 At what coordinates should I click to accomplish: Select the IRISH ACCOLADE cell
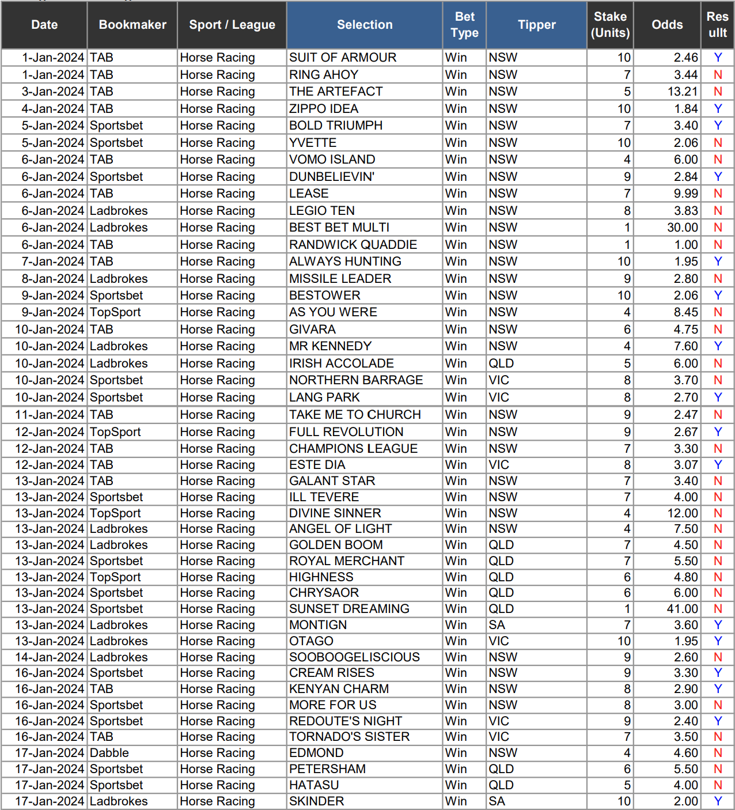(365, 364)
